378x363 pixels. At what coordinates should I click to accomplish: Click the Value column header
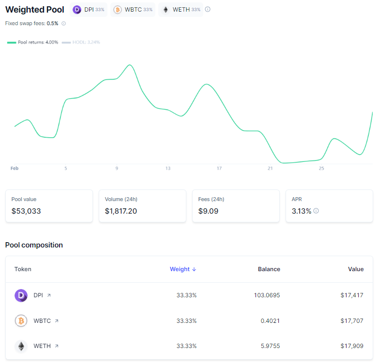click(x=356, y=269)
